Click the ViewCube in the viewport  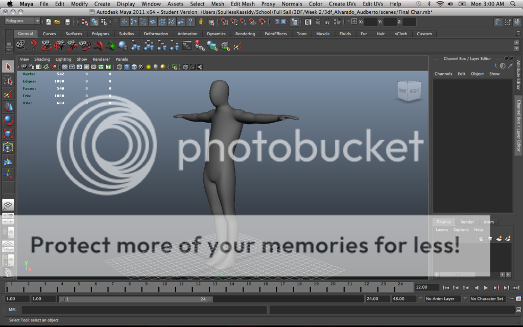point(409,91)
